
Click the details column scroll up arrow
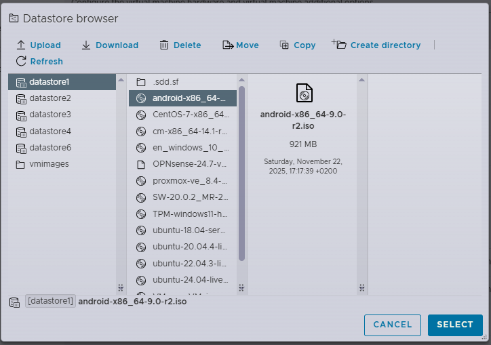pyautogui.click(x=361, y=80)
